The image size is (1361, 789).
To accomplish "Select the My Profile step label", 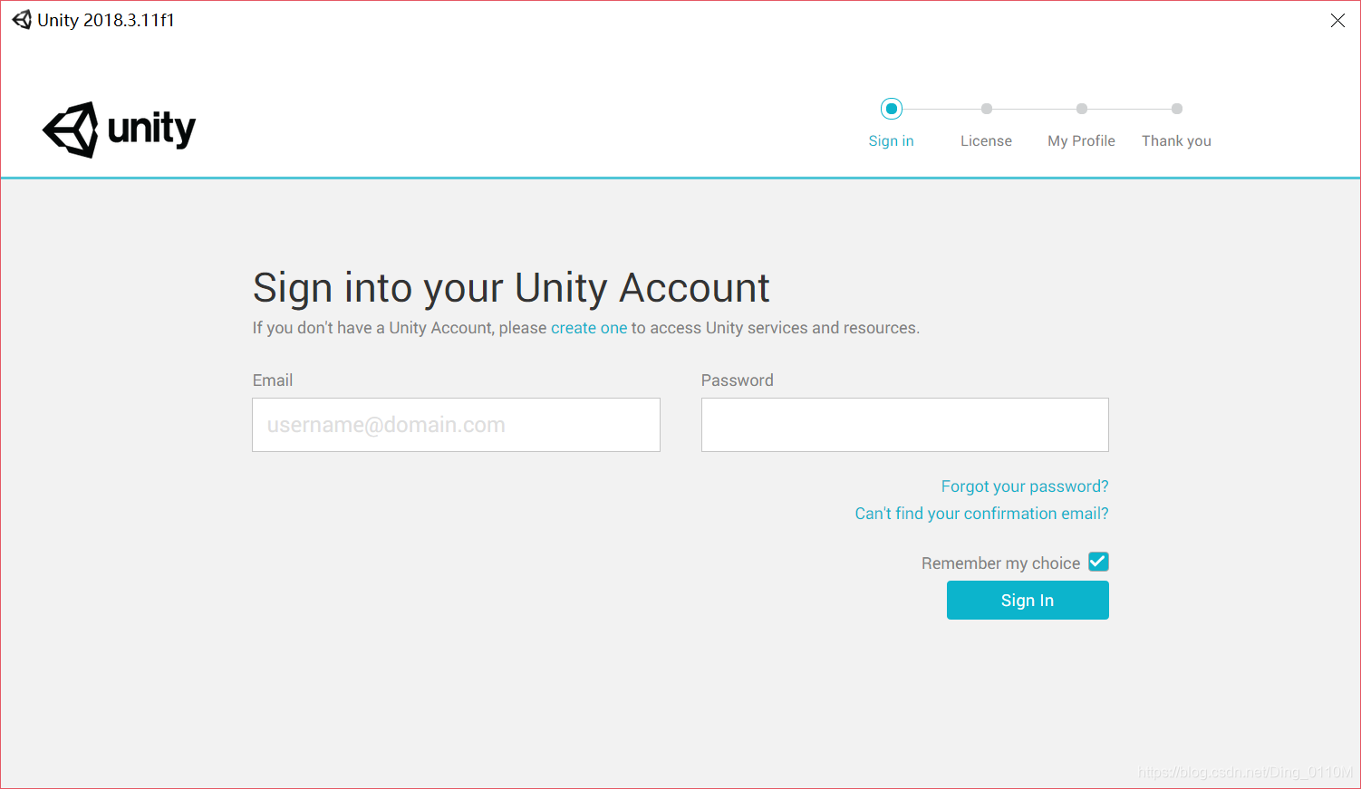I will pyautogui.click(x=1081, y=141).
